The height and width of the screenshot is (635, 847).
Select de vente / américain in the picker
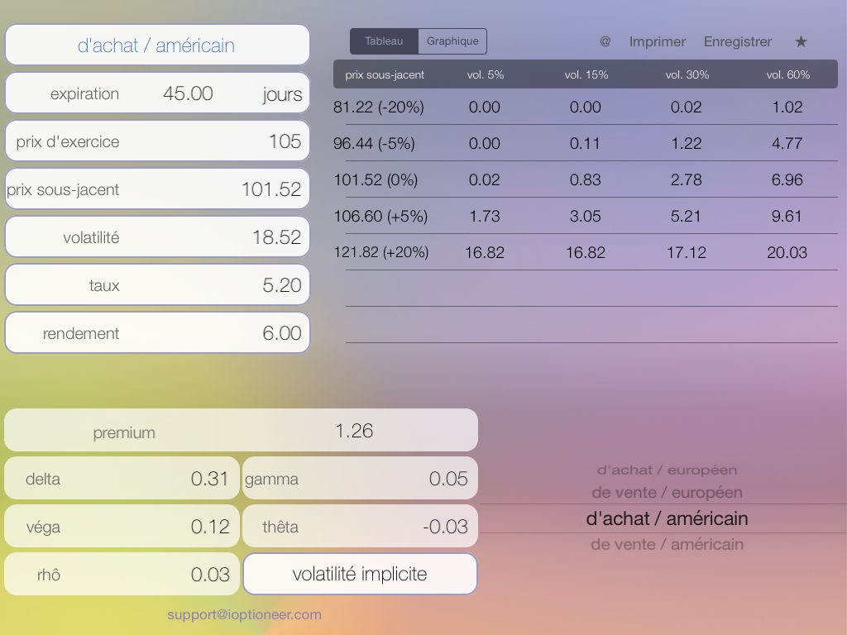pos(667,544)
